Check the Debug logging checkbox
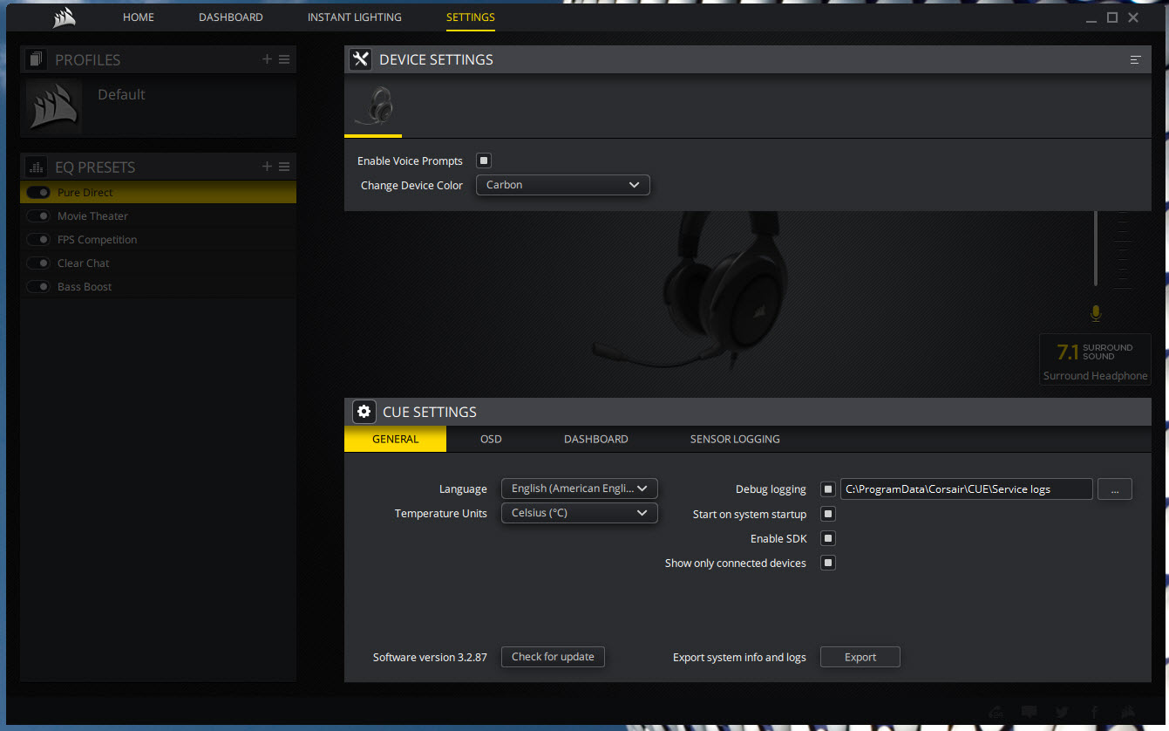This screenshot has height=731, width=1169. (828, 489)
